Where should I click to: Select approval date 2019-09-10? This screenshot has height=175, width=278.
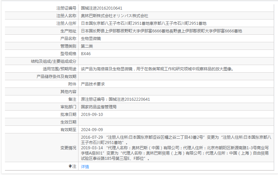(x=92, y=115)
